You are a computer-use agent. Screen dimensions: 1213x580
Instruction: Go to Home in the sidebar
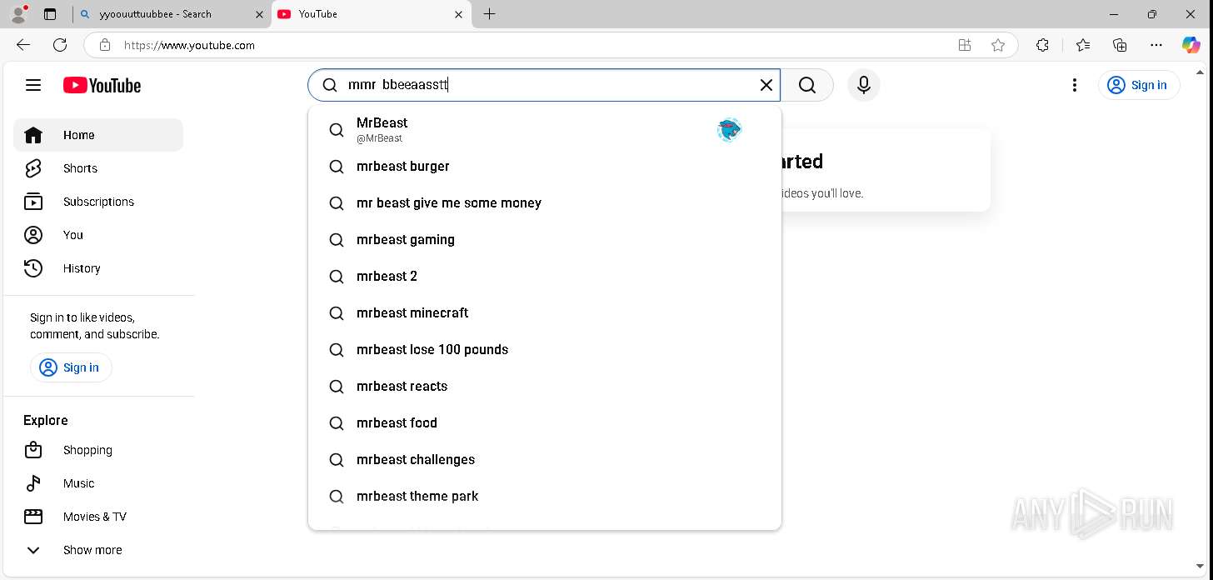coord(98,135)
